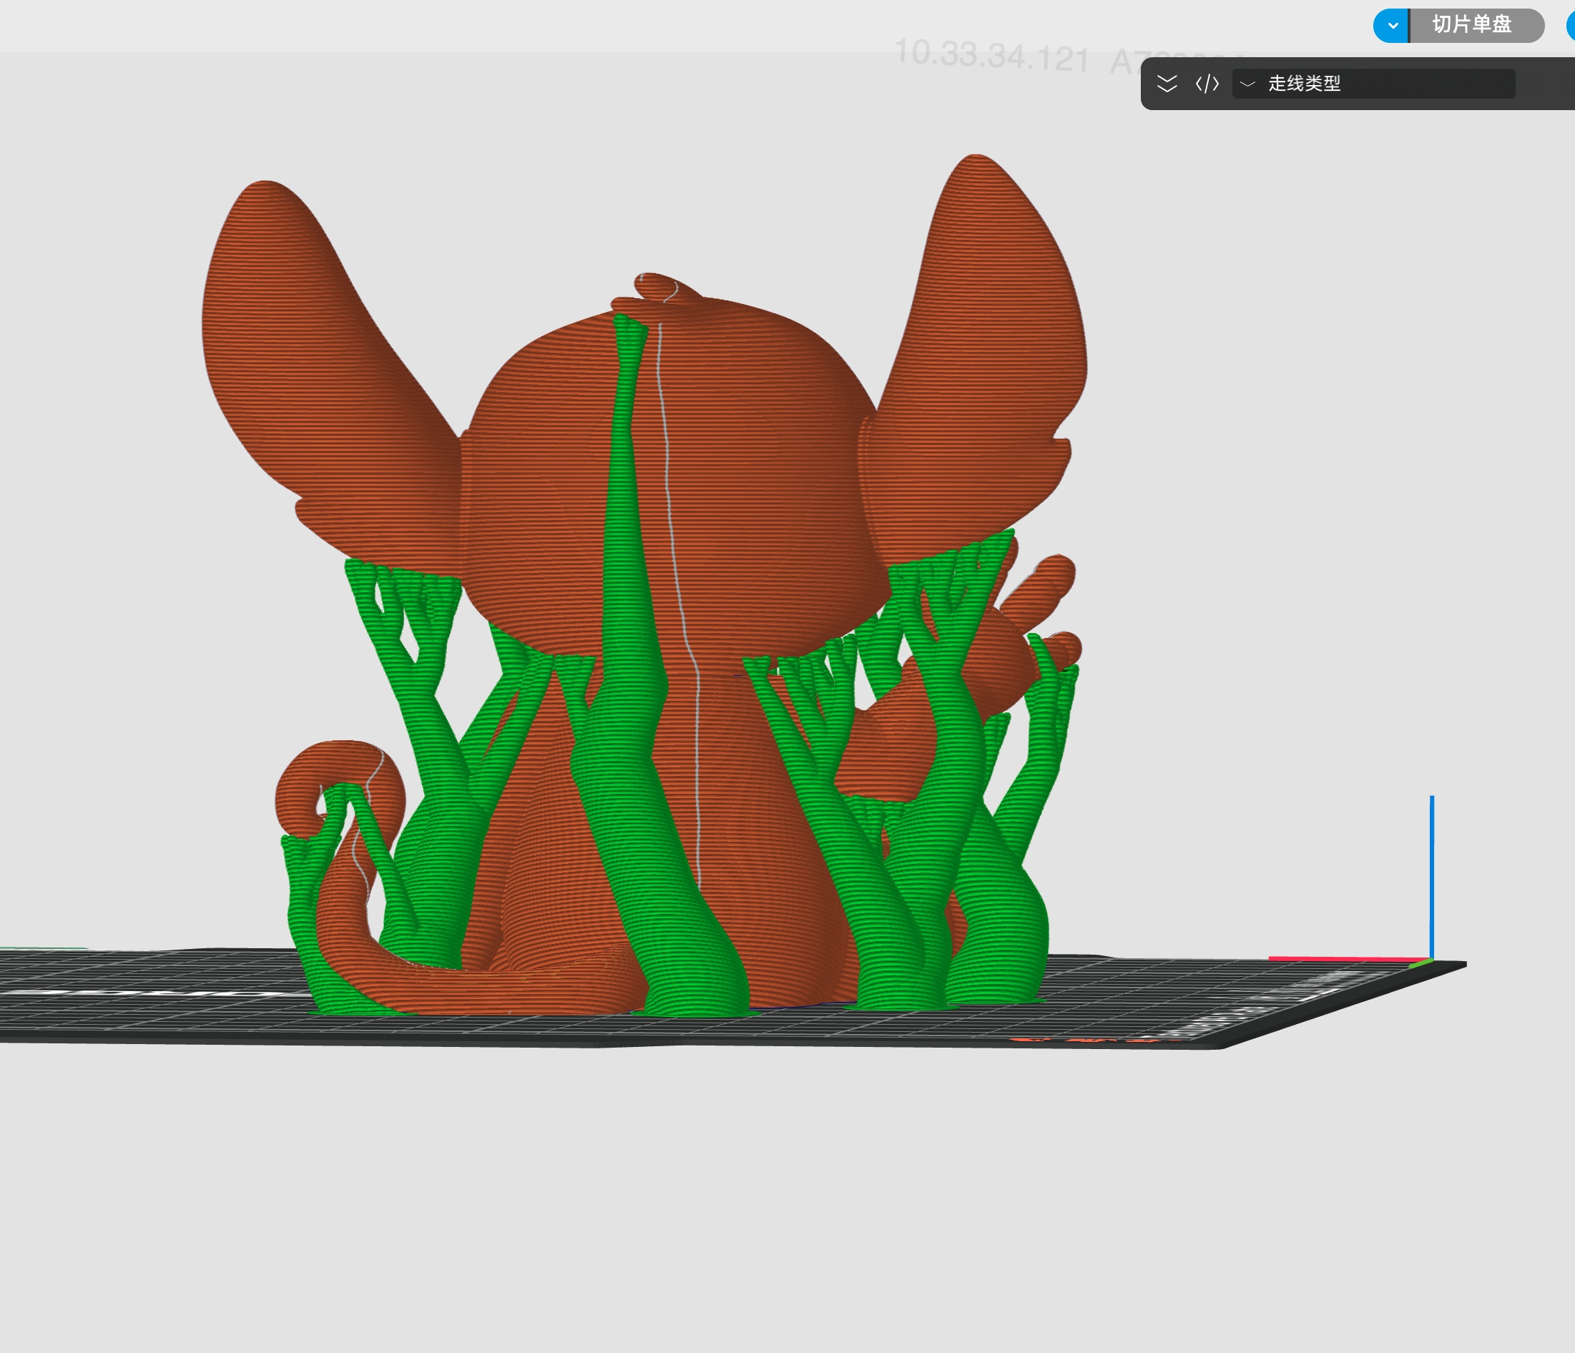Open the 走线类型 view type dropdown

(1373, 84)
